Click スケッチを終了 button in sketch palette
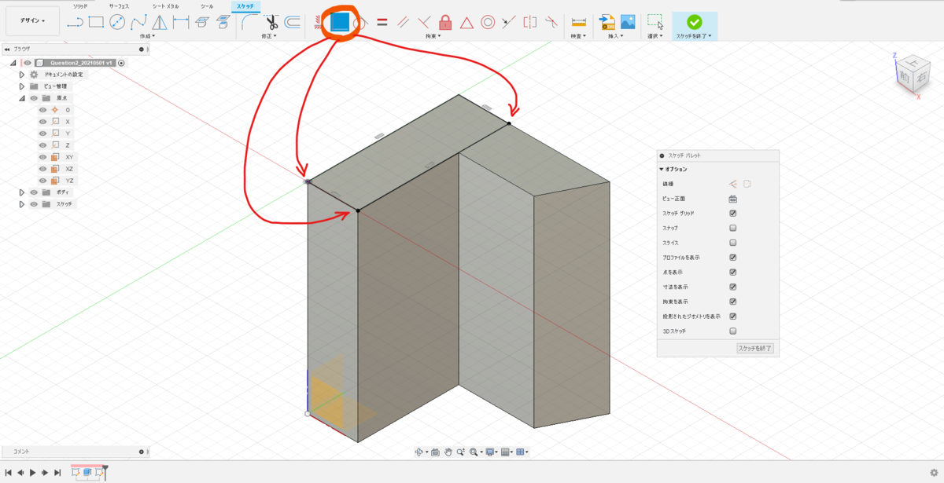This screenshot has height=483, width=944. [x=755, y=348]
